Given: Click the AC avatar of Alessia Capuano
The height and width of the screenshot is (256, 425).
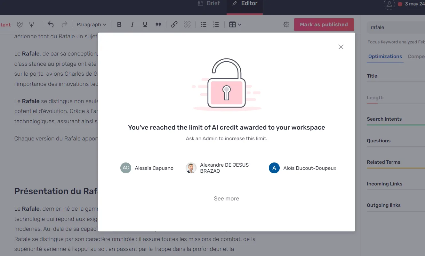Looking at the screenshot, I should click(126, 168).
